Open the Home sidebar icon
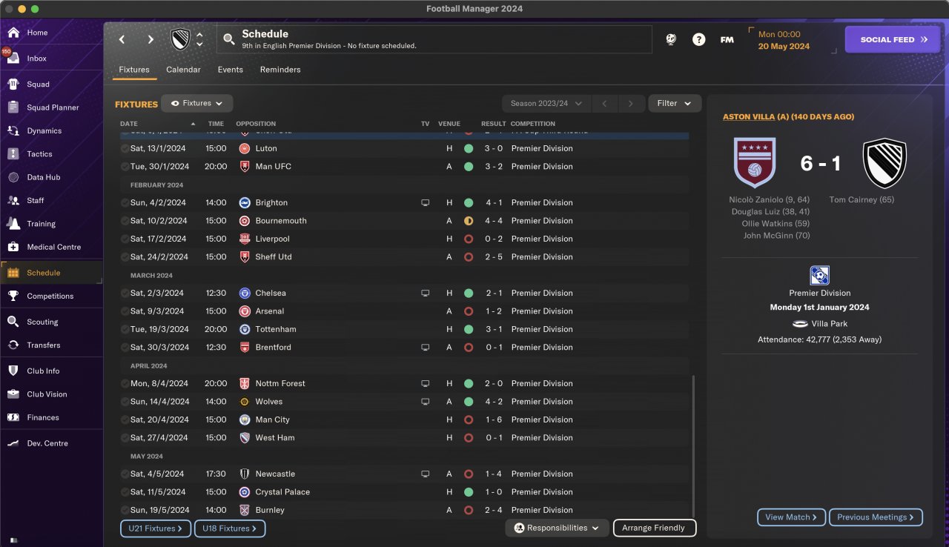This screenshot has height=547, width=949. 13,33
